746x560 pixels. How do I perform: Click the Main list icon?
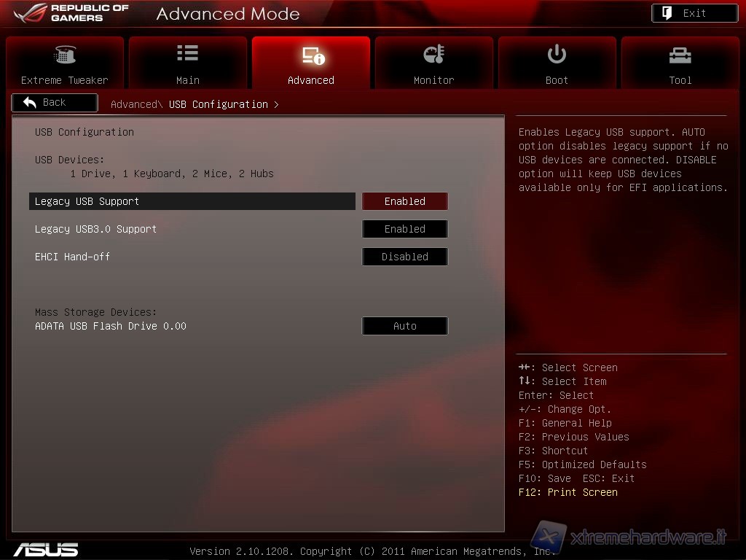tap(187, 54)
